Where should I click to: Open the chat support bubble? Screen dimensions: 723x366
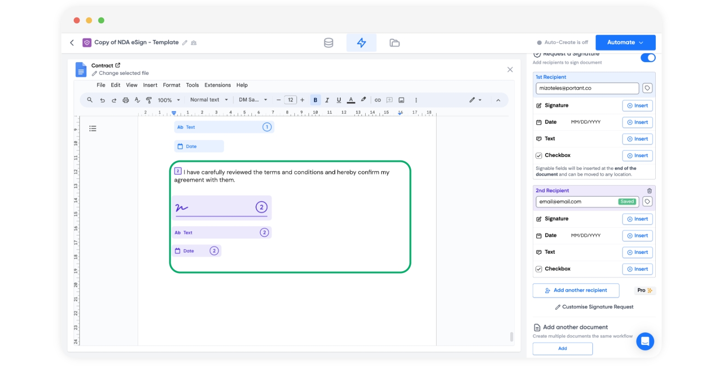(645, 341)
